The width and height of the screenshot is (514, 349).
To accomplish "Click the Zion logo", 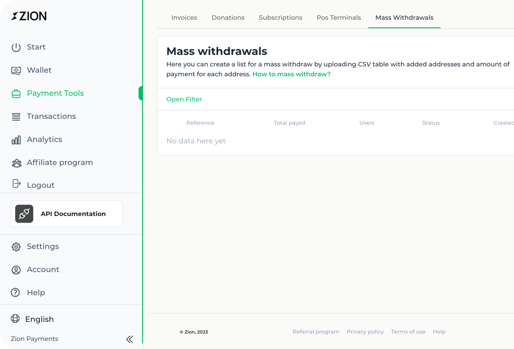I will pos(29,16).
